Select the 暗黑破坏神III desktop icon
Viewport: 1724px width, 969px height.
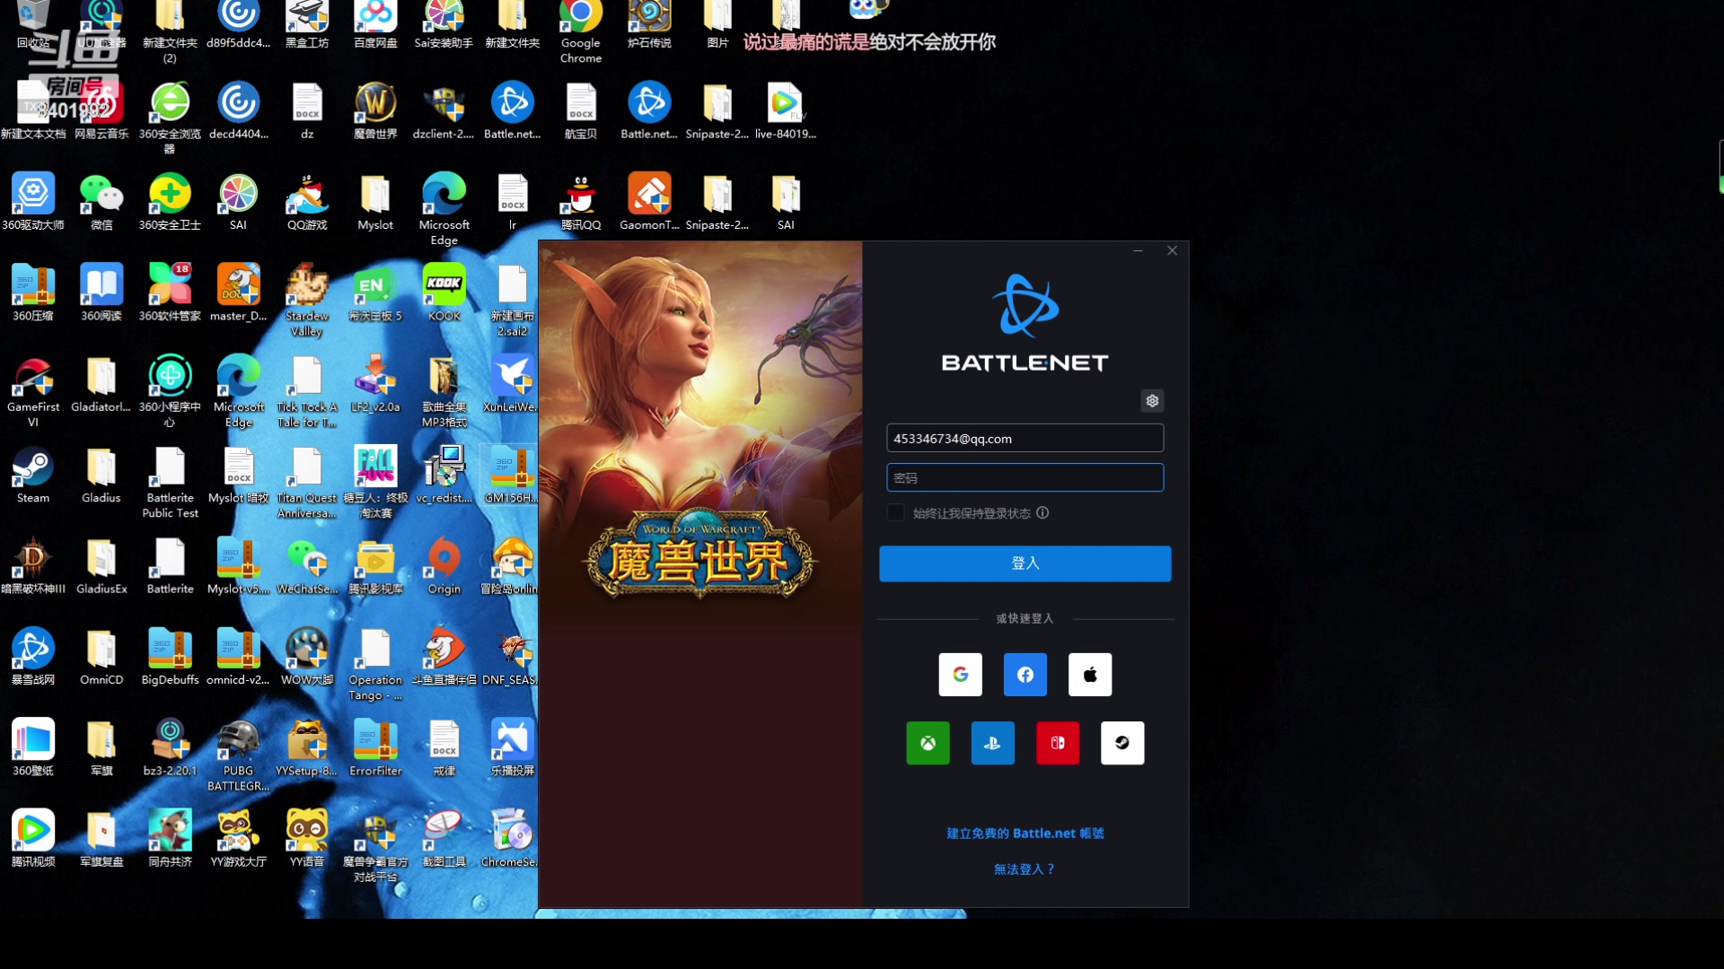point(33,566)
